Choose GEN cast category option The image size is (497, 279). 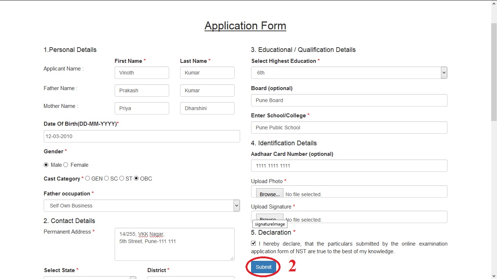tap(88, 178)
